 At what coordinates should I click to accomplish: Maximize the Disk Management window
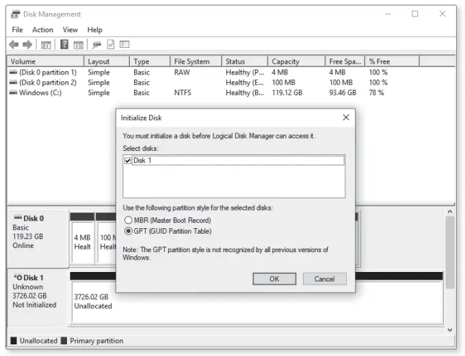click(415, 14)
